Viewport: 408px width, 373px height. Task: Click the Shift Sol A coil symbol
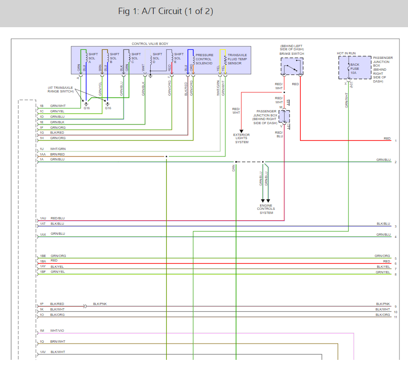86,58
